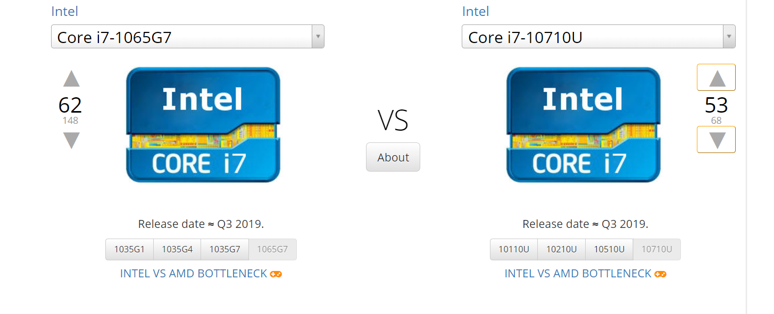Downvote the Core i7-1065G7 processor
The image size is (774, 314).
(71, 140)
